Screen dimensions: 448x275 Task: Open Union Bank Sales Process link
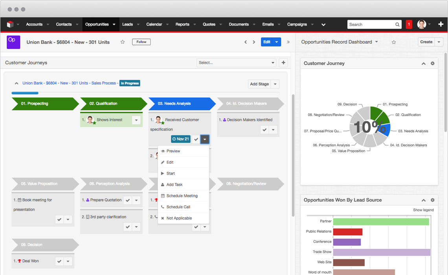click(x=69, y=83)
